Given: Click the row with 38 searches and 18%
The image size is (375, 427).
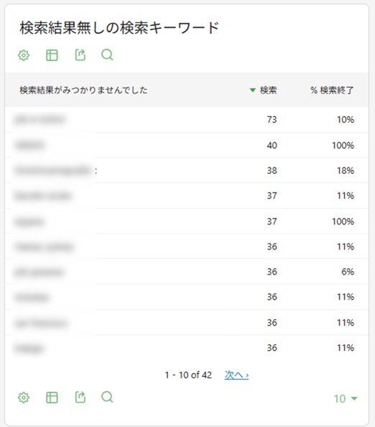Looking at the screenshot, I should coord(187,170).
